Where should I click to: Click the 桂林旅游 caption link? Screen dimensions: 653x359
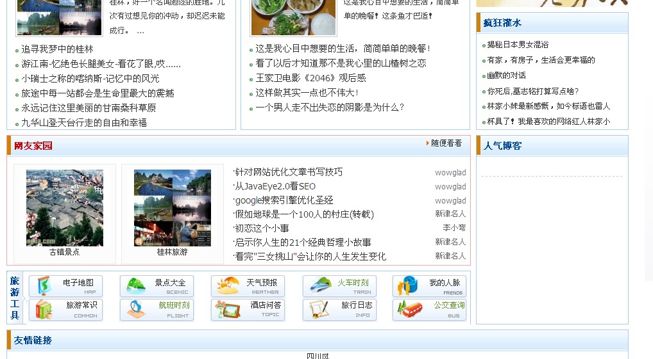[x=173, y=251]
